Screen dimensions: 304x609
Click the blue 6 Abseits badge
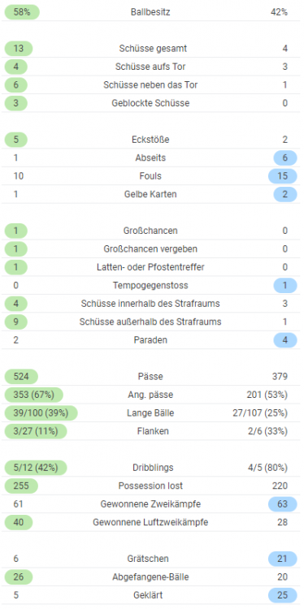click(x=283, y=158)
